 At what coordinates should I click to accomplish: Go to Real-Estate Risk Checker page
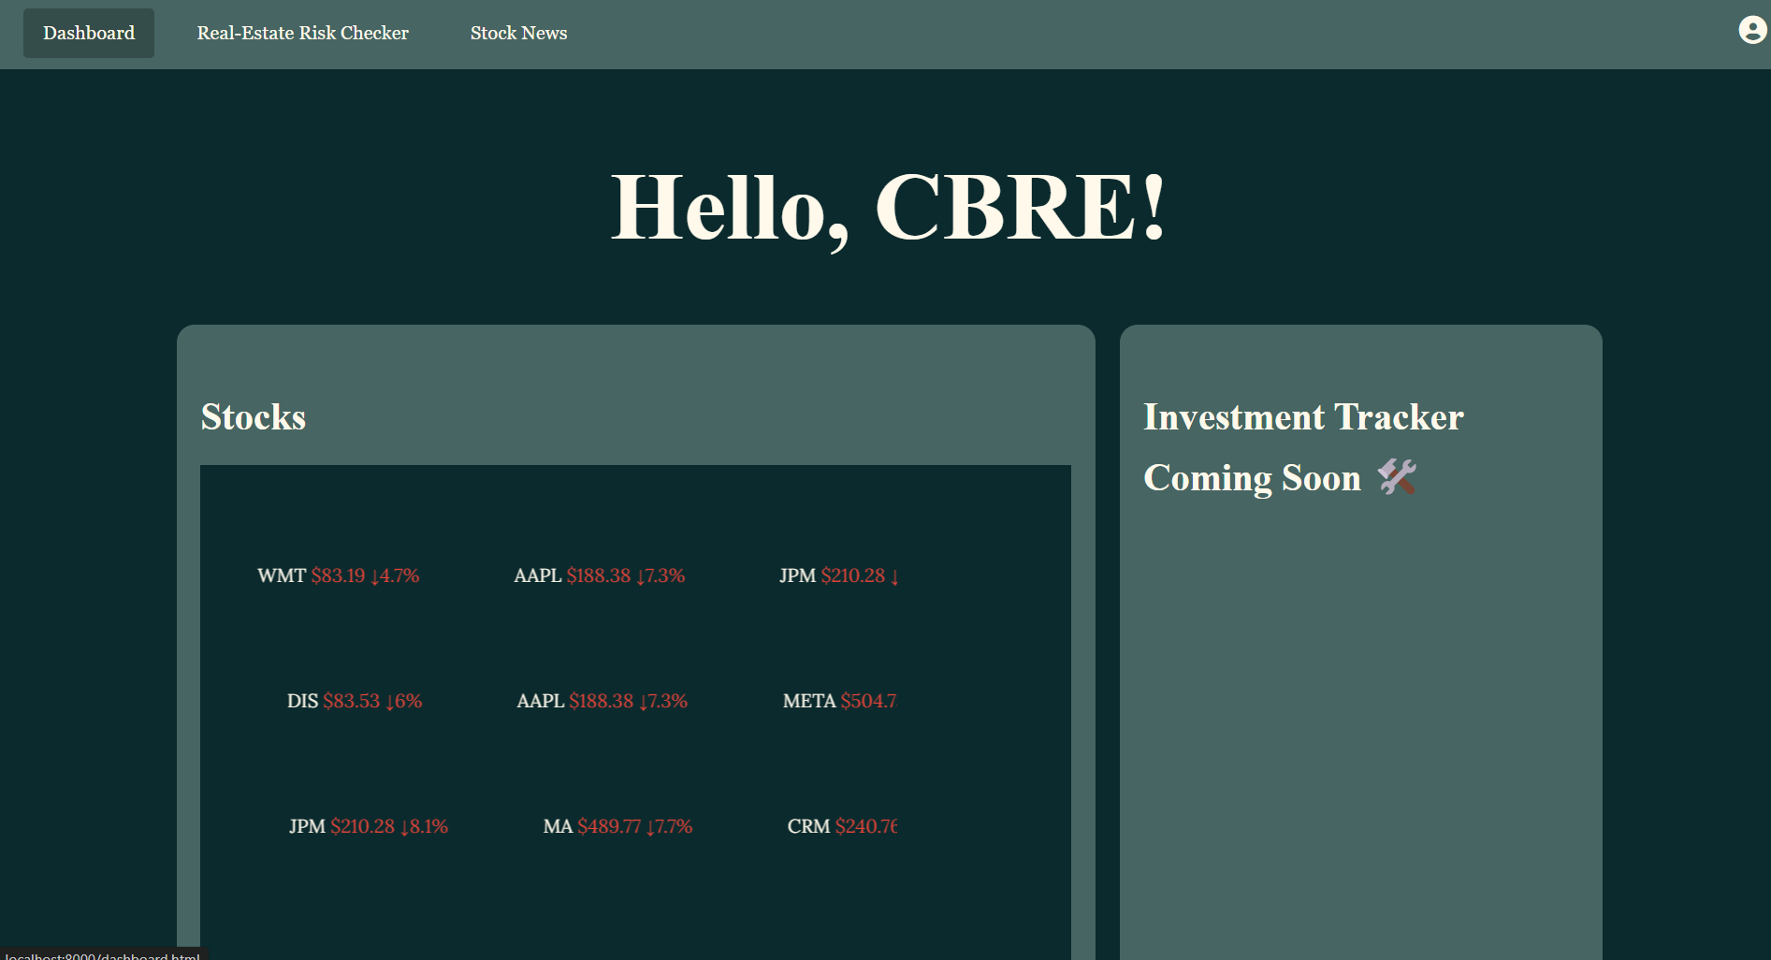click(302, 33)
